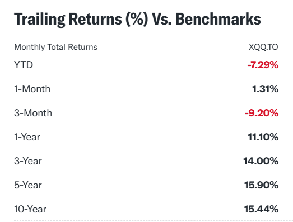Click the 10-Year row label
Viewport: 293px width, 222px height.
click(x=30, y=209)
